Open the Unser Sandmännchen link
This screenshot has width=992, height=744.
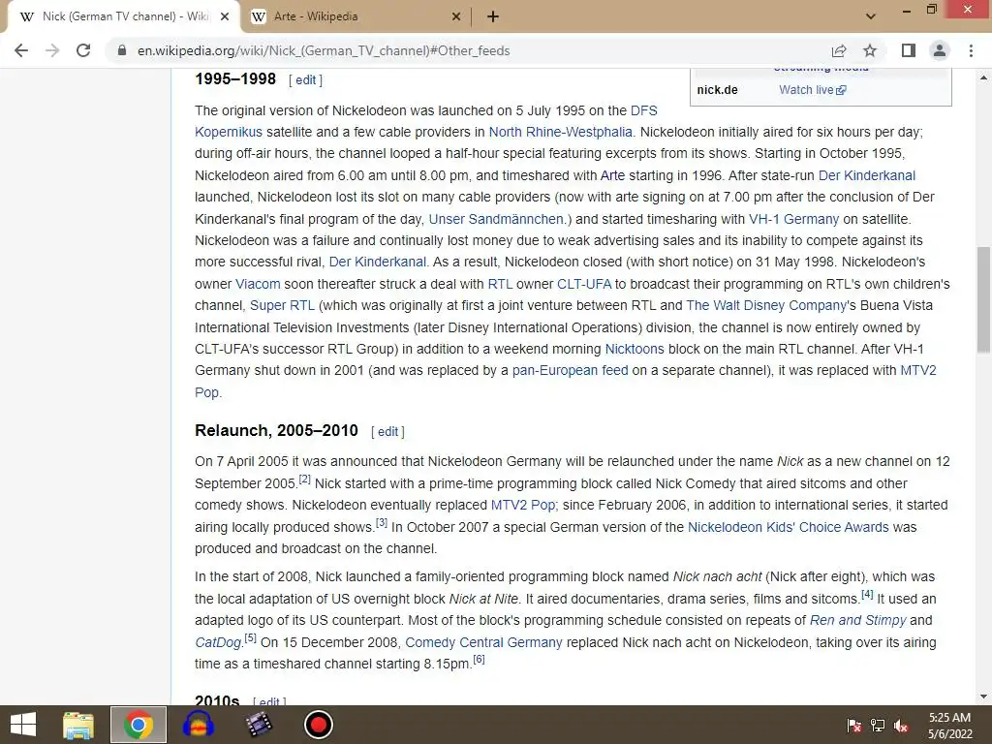pyautogui.click(x=498, y=219)
